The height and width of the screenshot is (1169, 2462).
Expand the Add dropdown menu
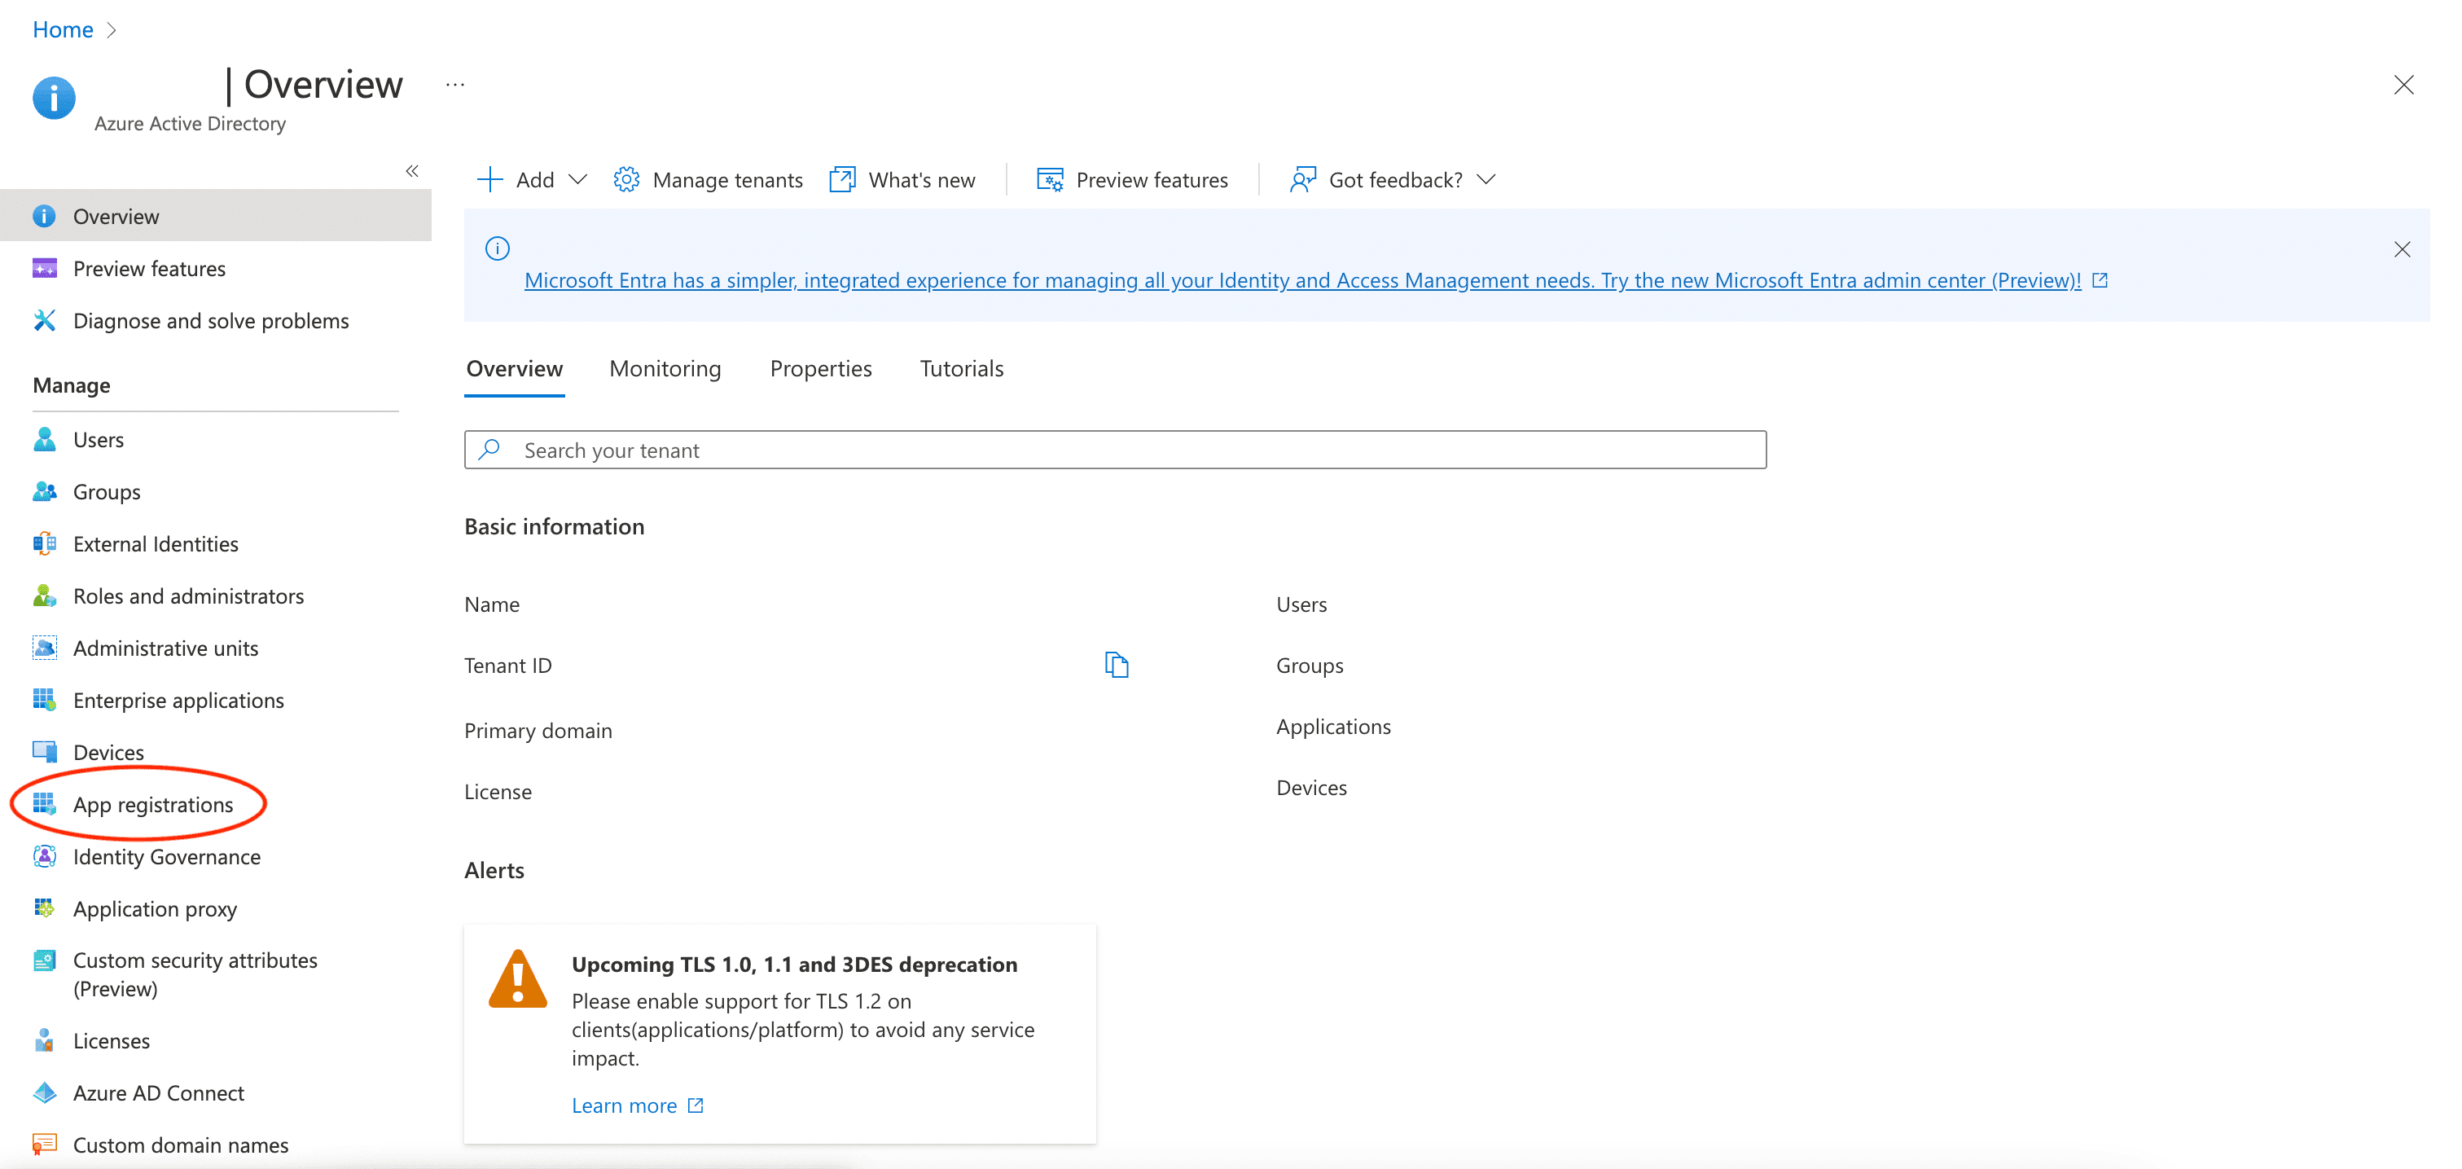point(577,180)
